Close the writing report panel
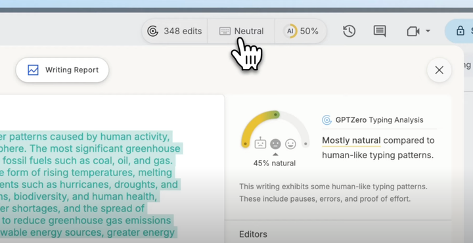Viewport: 473px width, 243px height. [x=439, y=70]
